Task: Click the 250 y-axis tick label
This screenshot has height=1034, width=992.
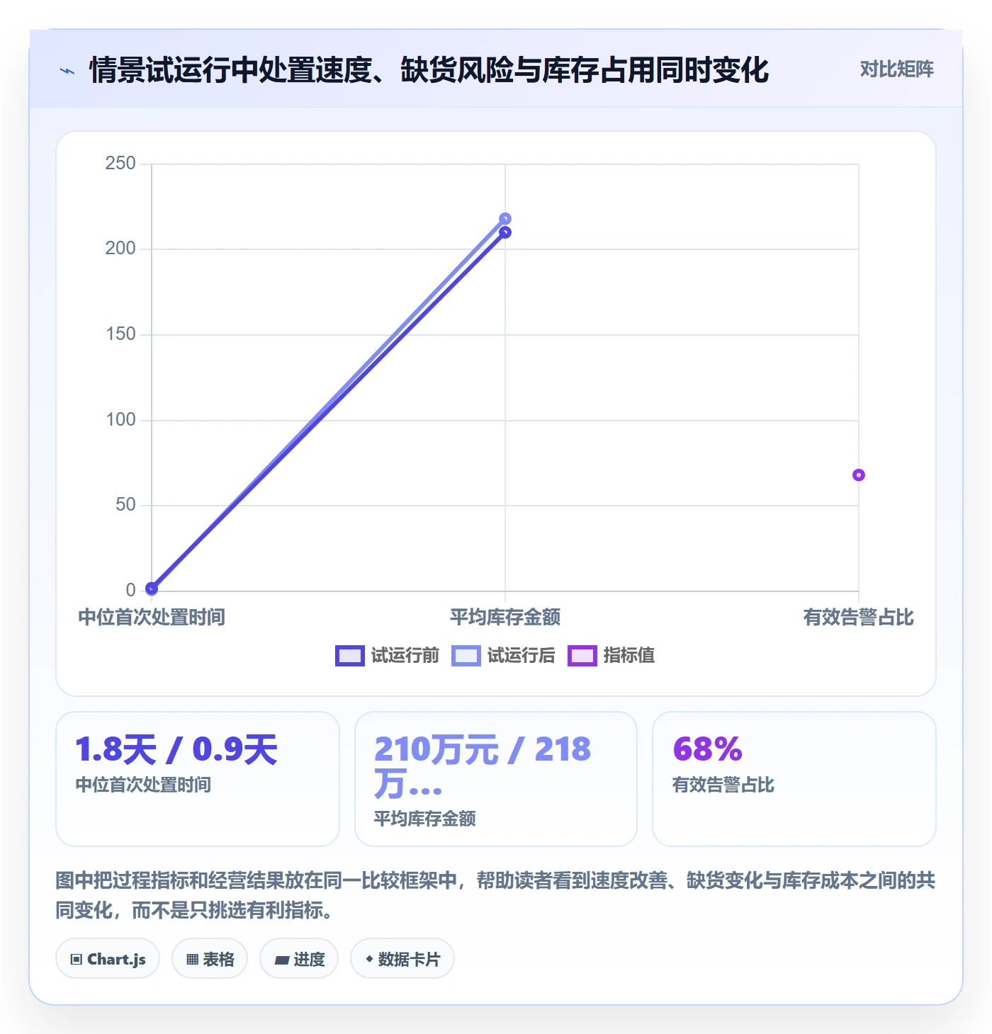Action: [x=120, y=164]
